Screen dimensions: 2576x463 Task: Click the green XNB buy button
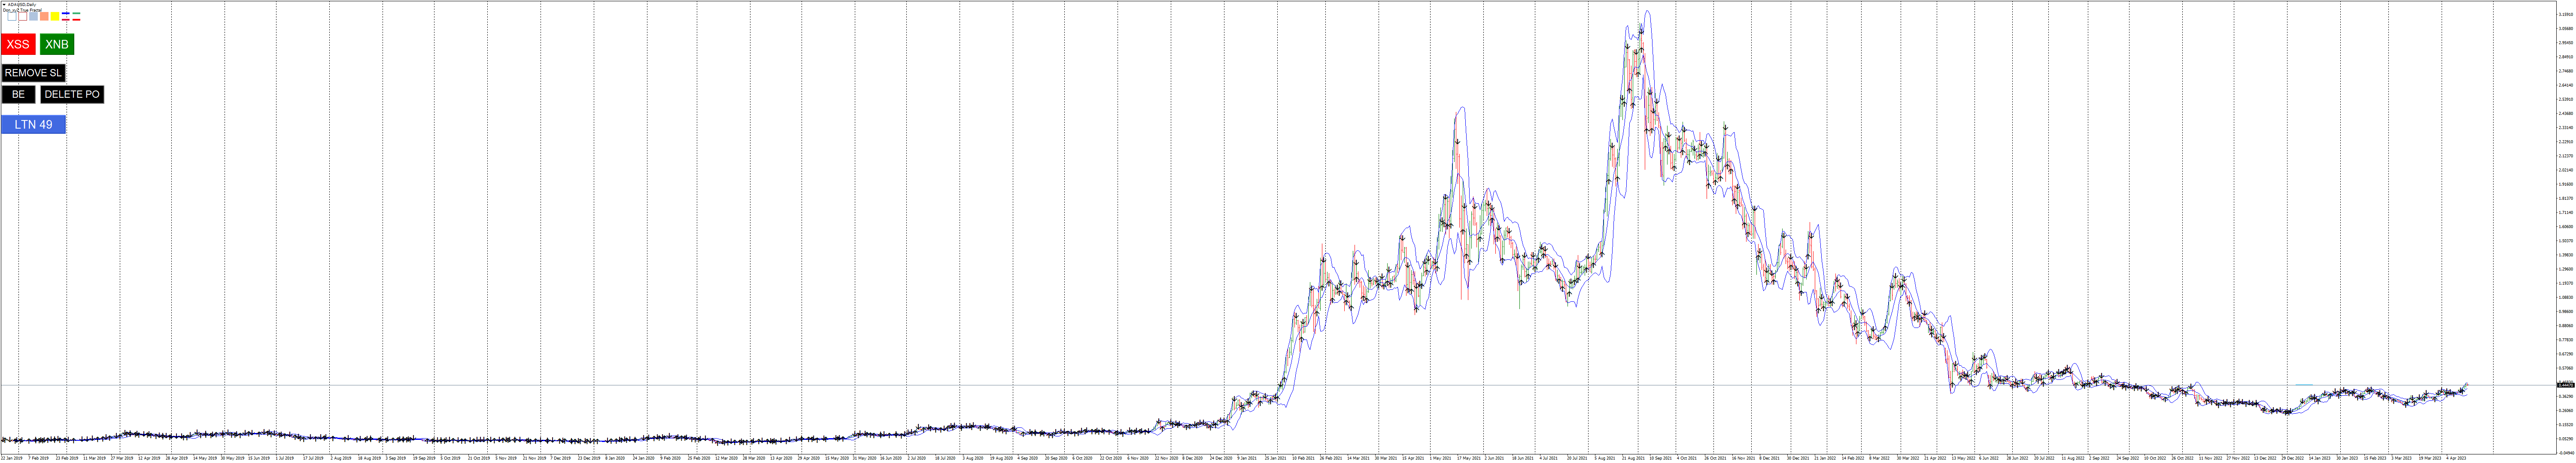pos(57,44)
